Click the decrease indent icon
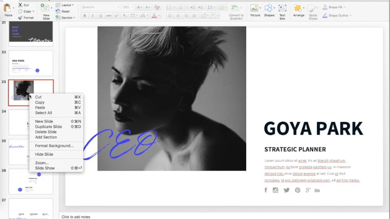This screenshot has width=390, height=219. (193, 7)
